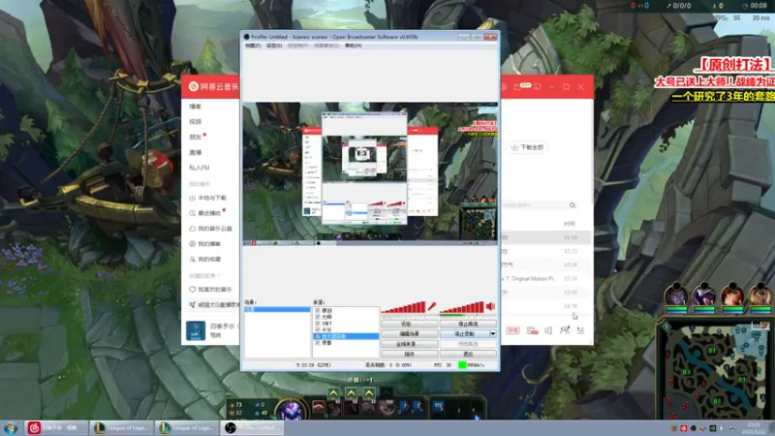The image size is (775, 436).
Task: Click the champion portrait in game HUD
Action: (290, 409)
